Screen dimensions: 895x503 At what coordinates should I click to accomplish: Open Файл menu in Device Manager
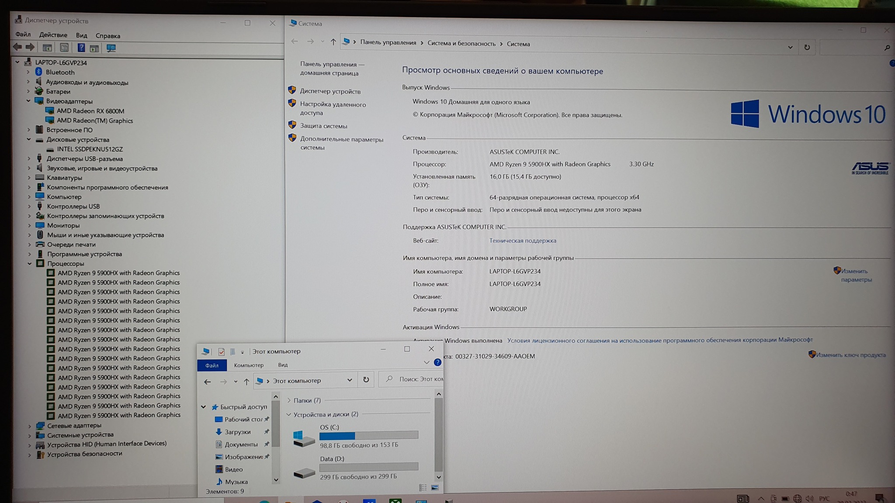23,34
